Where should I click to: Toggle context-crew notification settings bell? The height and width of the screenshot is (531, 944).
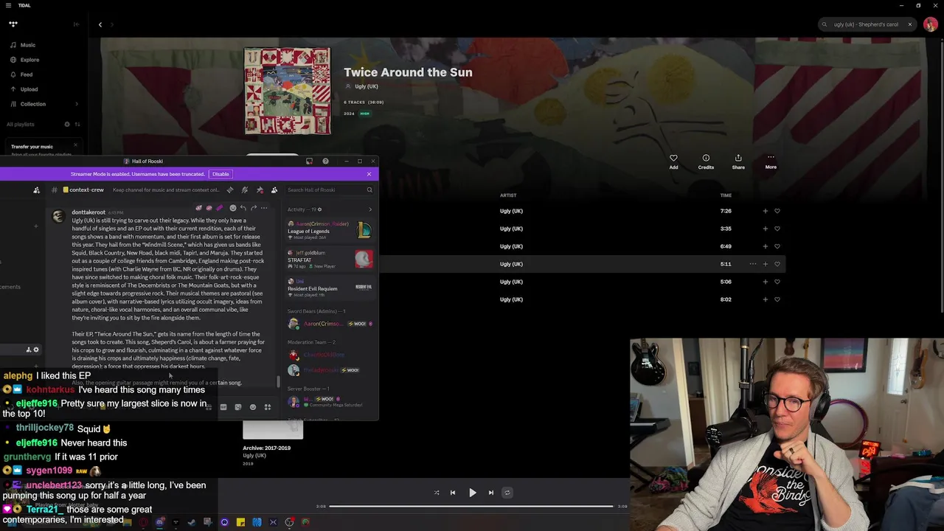[245, 190]
